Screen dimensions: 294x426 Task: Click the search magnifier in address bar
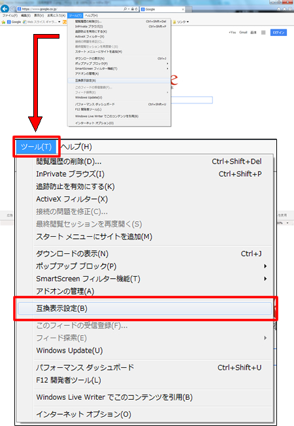pyautogui.click(x=125, y=9)
